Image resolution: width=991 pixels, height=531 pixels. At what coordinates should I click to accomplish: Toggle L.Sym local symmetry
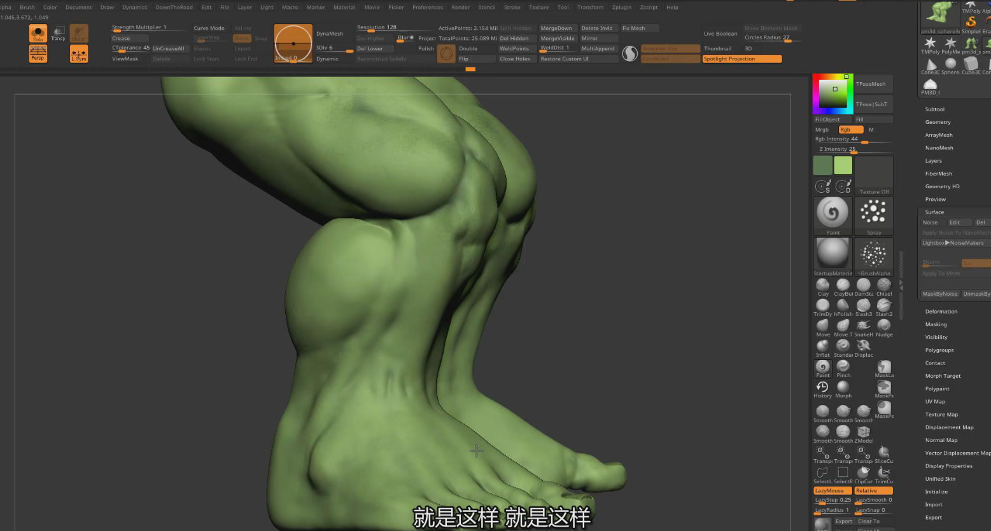click(x=79, y=54)
